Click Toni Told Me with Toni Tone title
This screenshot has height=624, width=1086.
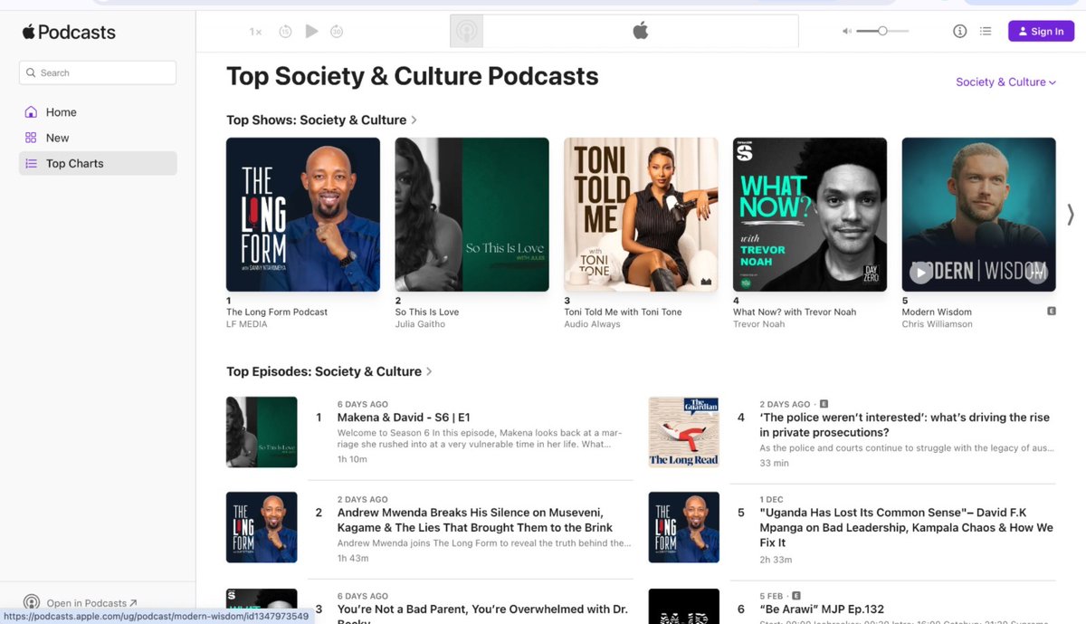[x=623, y=312]
